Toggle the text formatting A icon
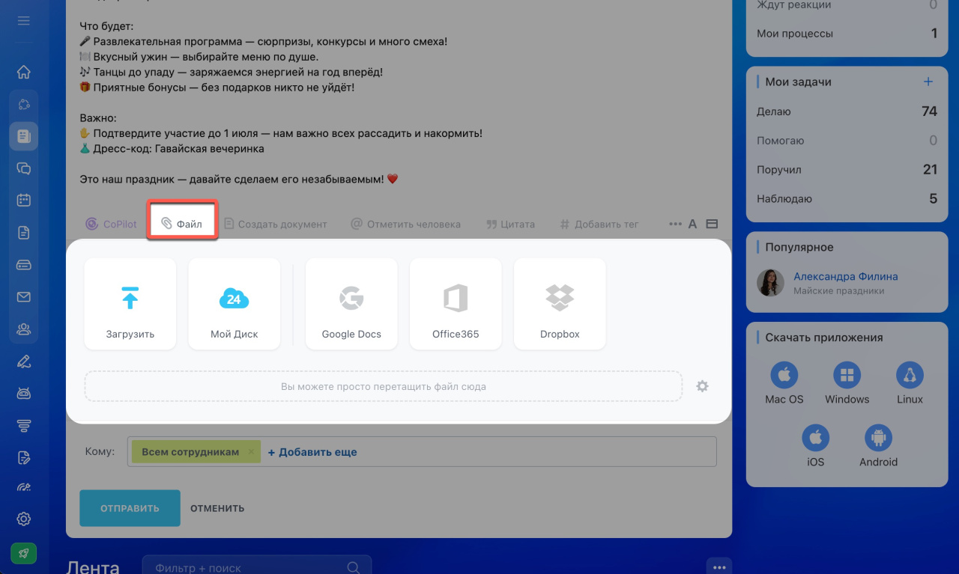The width and height of the screenshot is (959, 574). click(693, 224)
